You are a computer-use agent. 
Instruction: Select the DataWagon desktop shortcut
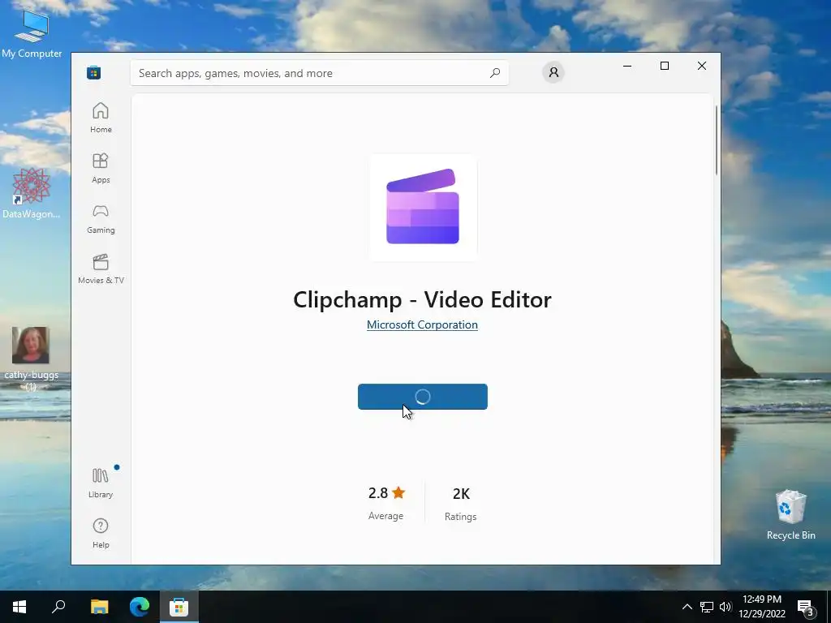32,193
